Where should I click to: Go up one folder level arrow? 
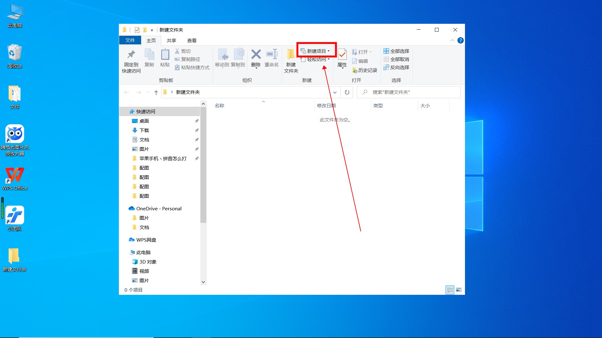point(156,92)
